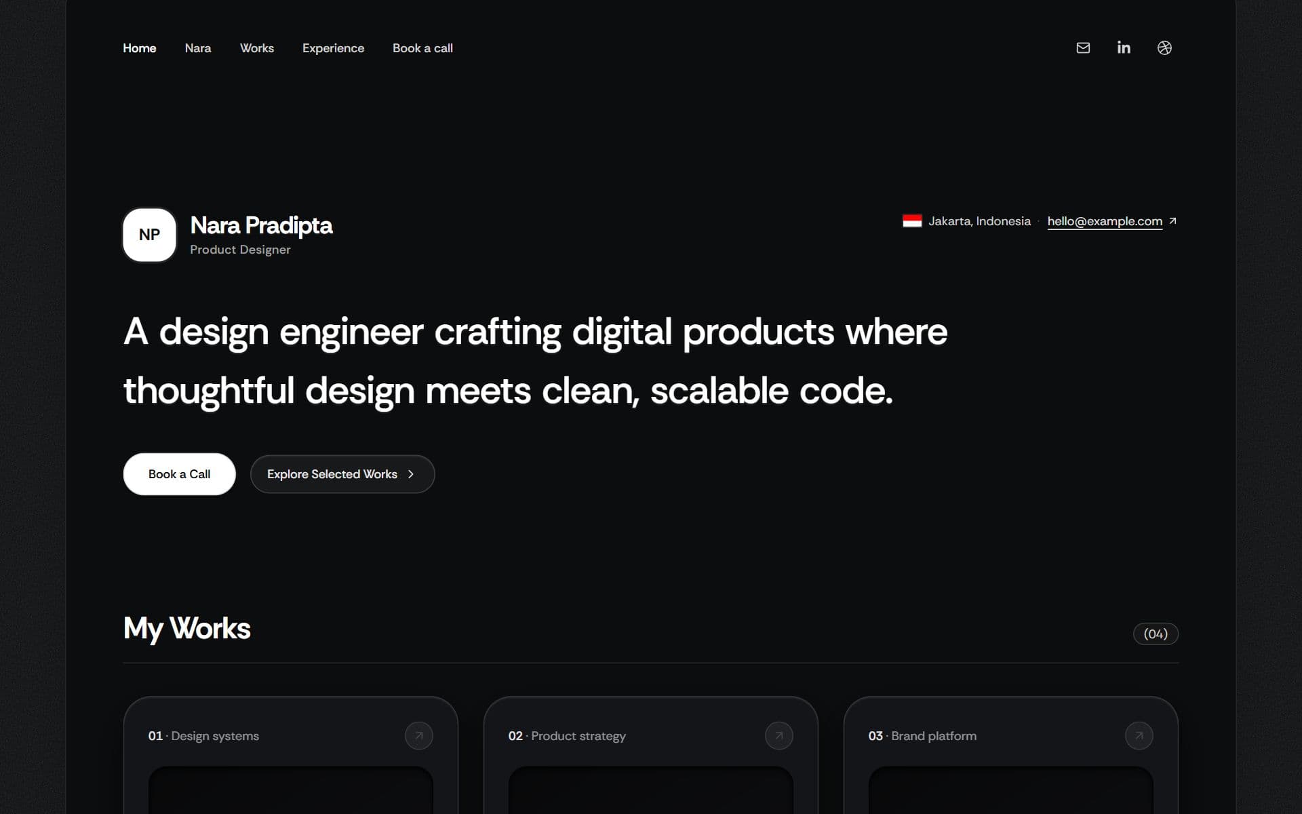This screenshot has width=1302, height=814.
Task: Click the white Book a Call button
Action: coord(180,474)
